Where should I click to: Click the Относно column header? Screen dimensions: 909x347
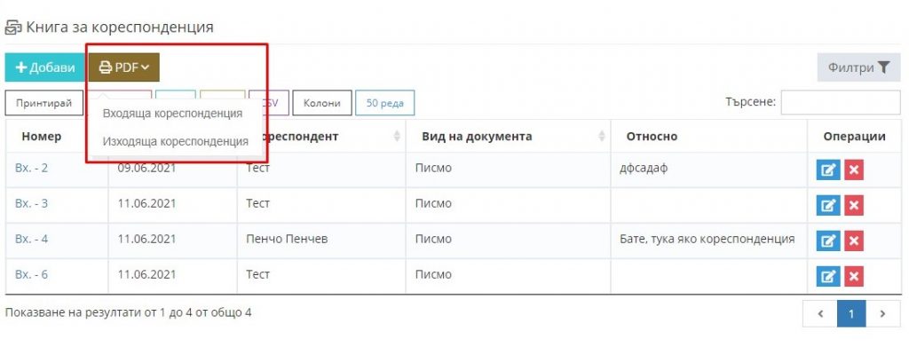709,137
